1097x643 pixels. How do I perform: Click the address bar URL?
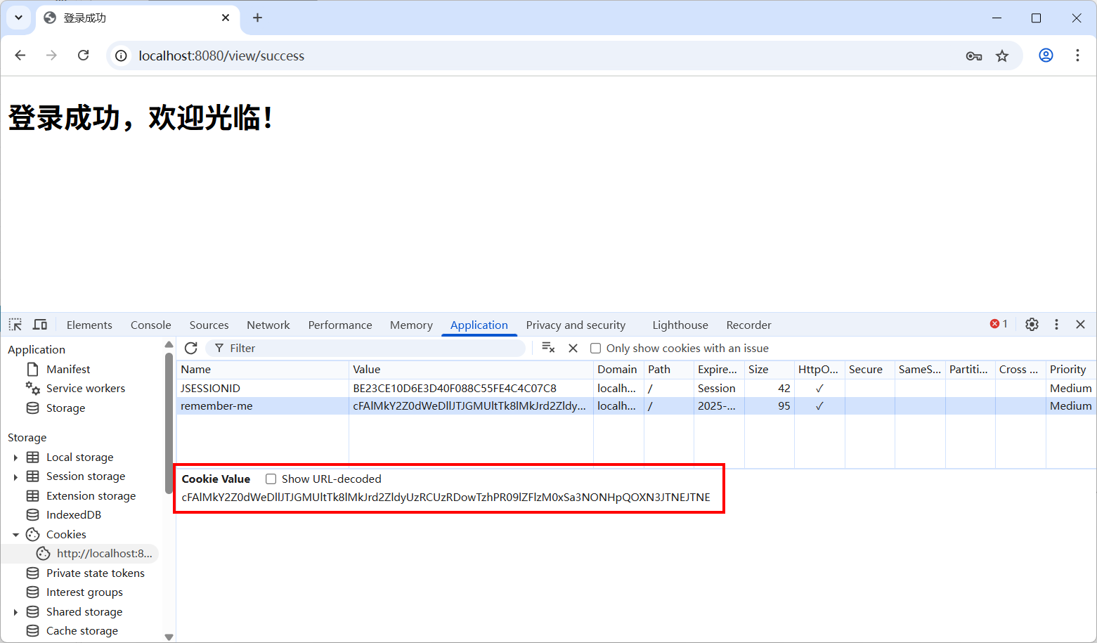221,56
